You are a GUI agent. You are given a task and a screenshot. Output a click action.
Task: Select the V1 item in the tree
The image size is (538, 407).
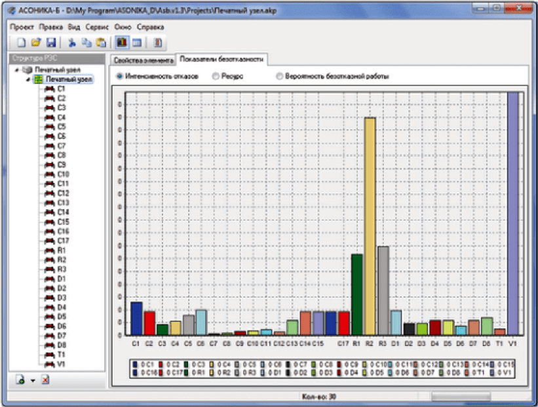[61, 364]
